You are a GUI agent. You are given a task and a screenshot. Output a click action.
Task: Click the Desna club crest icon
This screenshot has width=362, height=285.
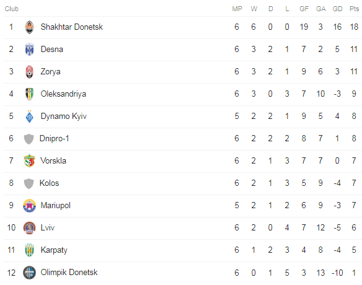pos(29,50)
